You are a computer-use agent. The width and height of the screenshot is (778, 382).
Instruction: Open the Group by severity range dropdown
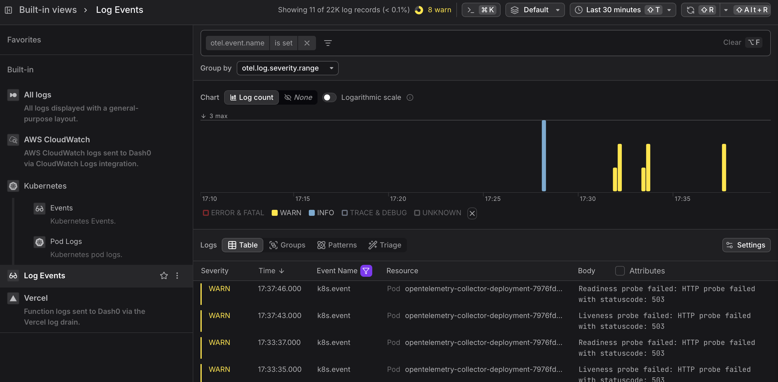[x=287, y=68]
